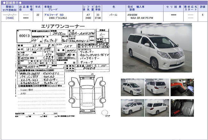Click the 色 column header
This screenshot has width=208, height=140.
point(114,8)
